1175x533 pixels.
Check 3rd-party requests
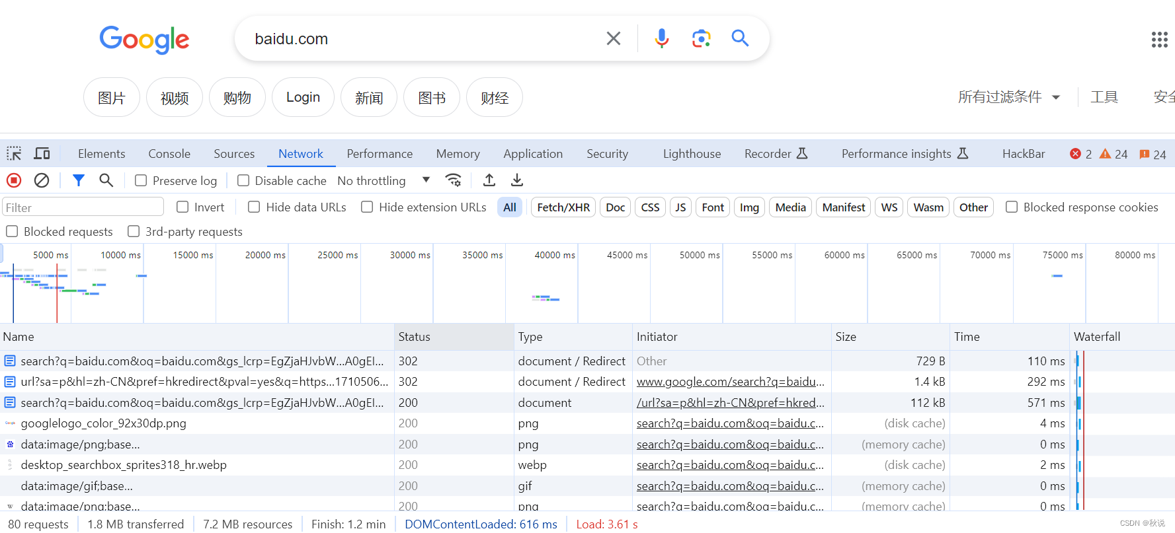[x=134, y=231]
